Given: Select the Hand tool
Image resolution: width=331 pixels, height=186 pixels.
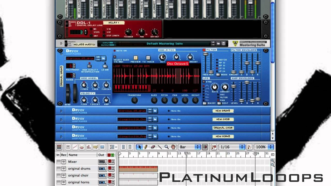Looking at the screenshot, I should [173, 147].
